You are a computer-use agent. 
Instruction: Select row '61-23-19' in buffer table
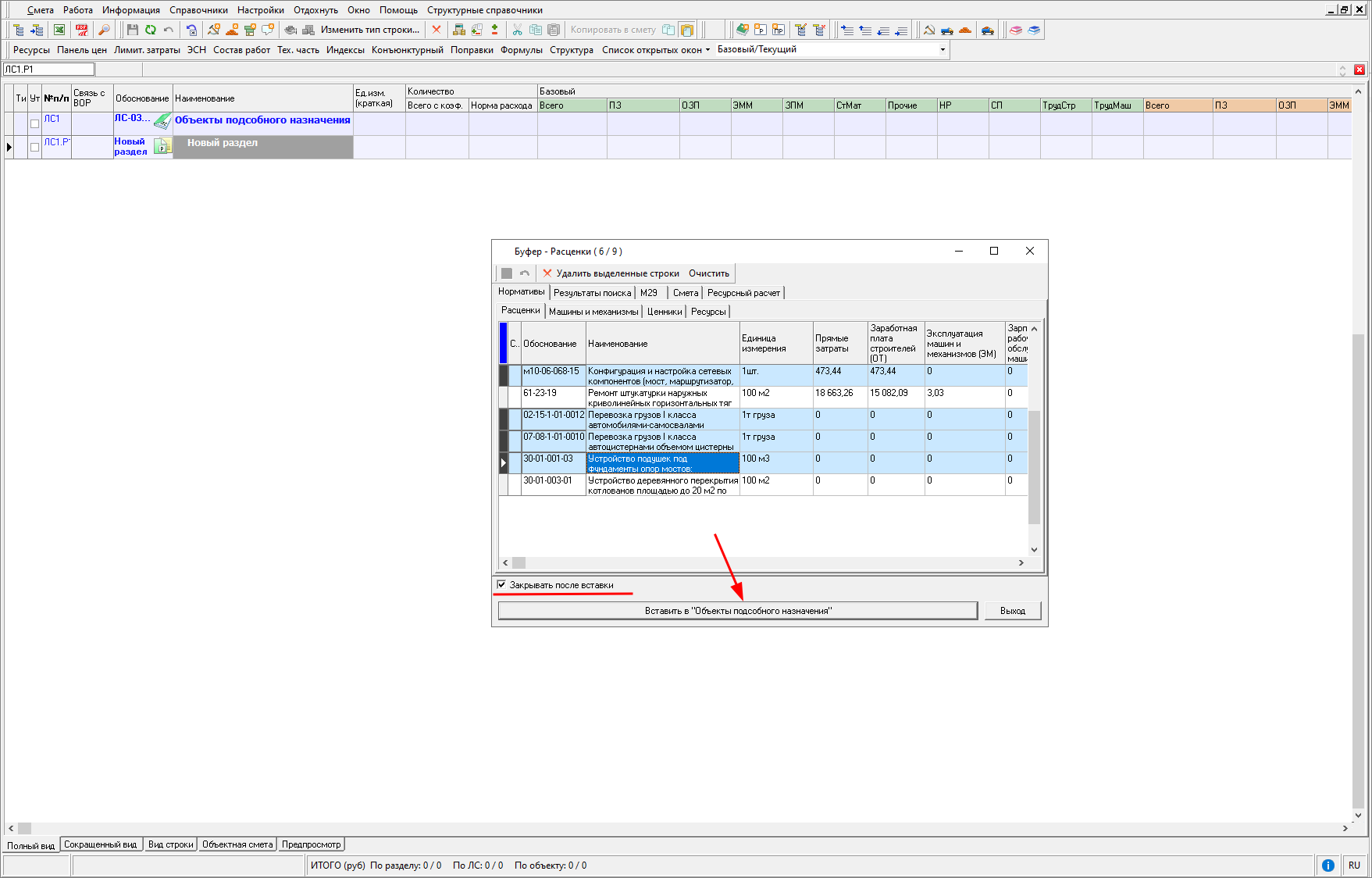(x=764, y=398)
